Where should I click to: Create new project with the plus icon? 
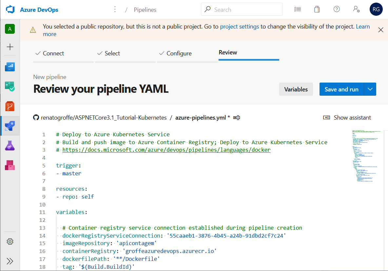click(10, 47)
